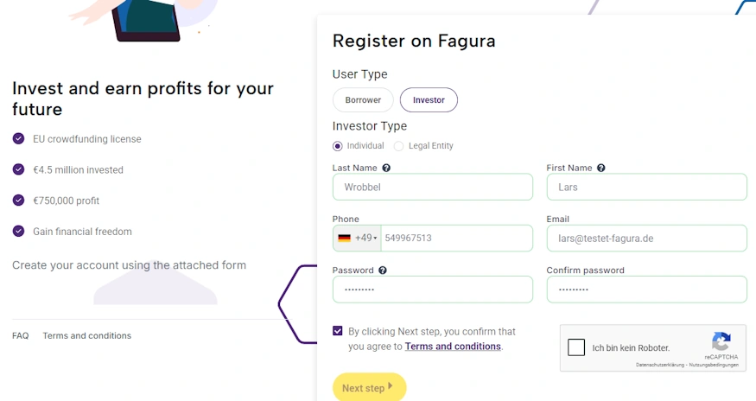The image size is (756, 401).
Task: Open footer Terms and conditions link
Action: [x=86, y=335]
